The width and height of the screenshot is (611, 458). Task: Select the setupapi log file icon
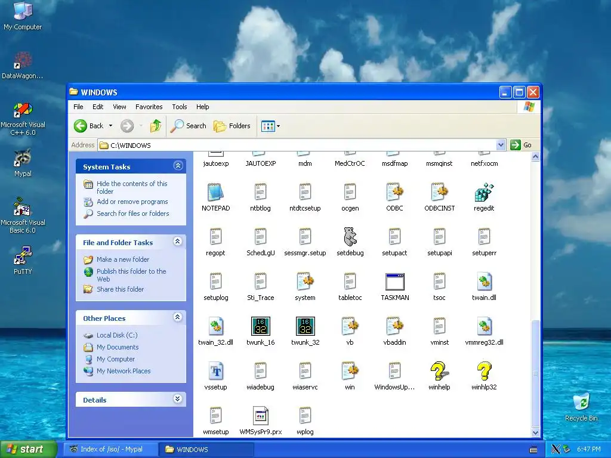tap(439, 237)
